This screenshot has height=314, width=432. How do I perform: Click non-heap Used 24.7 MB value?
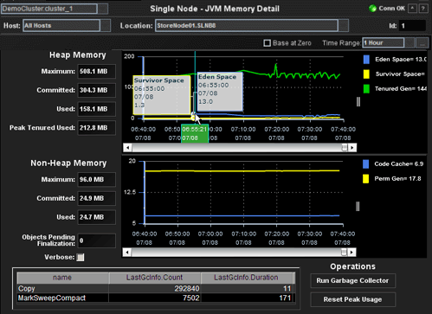pyautogui.click(x=96, y=217)
